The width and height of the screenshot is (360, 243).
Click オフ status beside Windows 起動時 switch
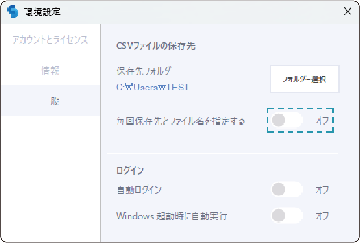pyautogui.click(x=322, y=216)
